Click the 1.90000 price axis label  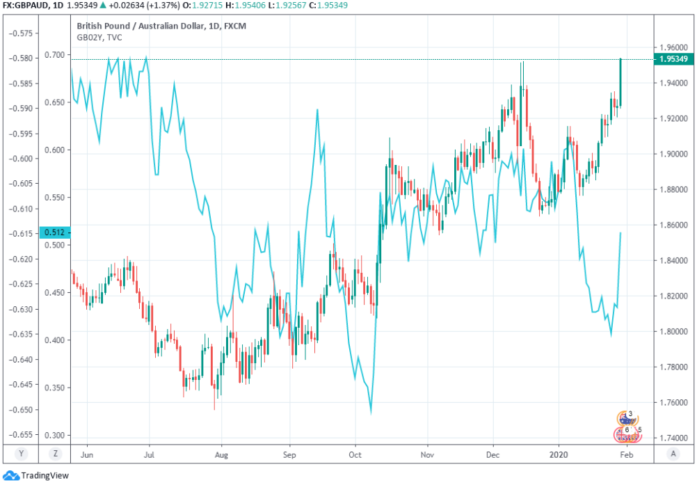pos(673,154)
